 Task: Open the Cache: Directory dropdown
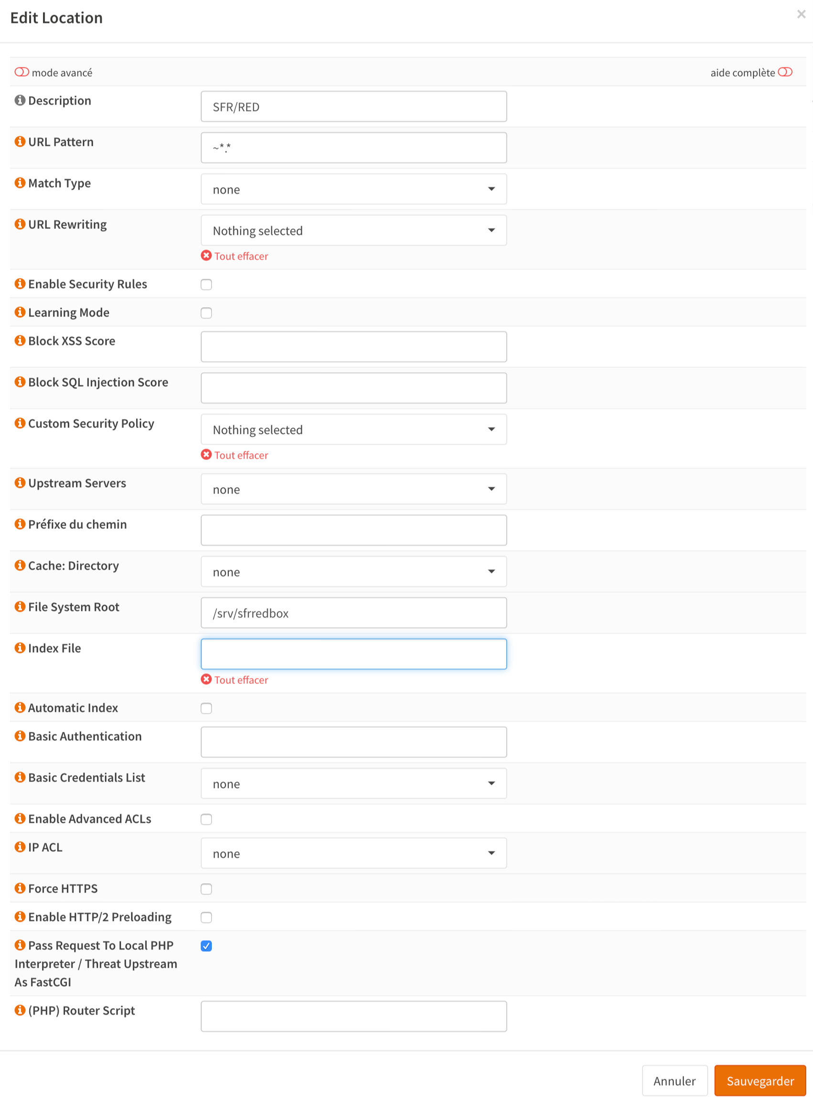pyautogui.click(x=353, y=571)
